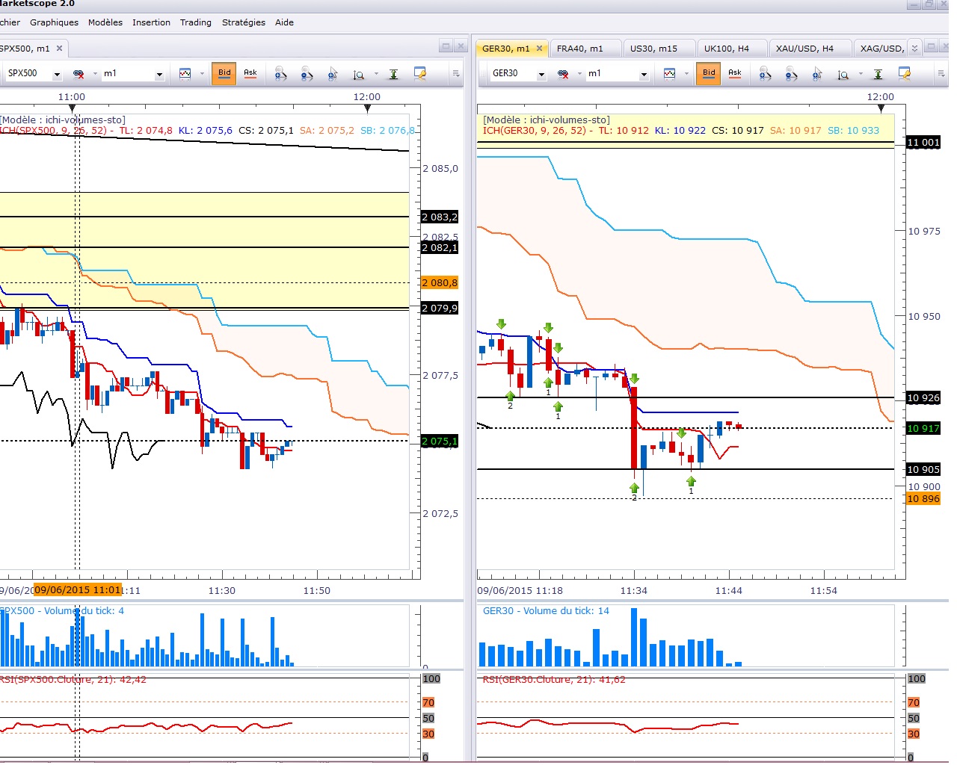Open the Insertion menu
Viewport: 957px width, 765px height.
coord(151,22)
